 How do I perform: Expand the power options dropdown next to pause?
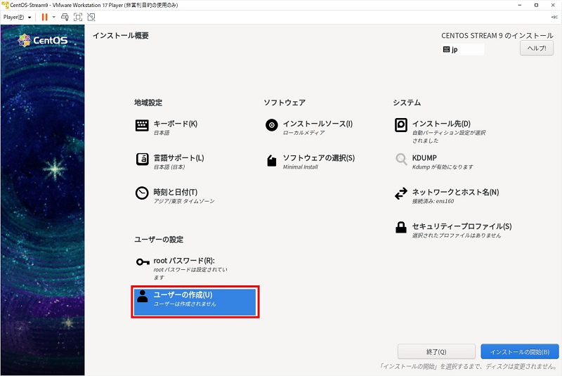click(x=54, y=17)
